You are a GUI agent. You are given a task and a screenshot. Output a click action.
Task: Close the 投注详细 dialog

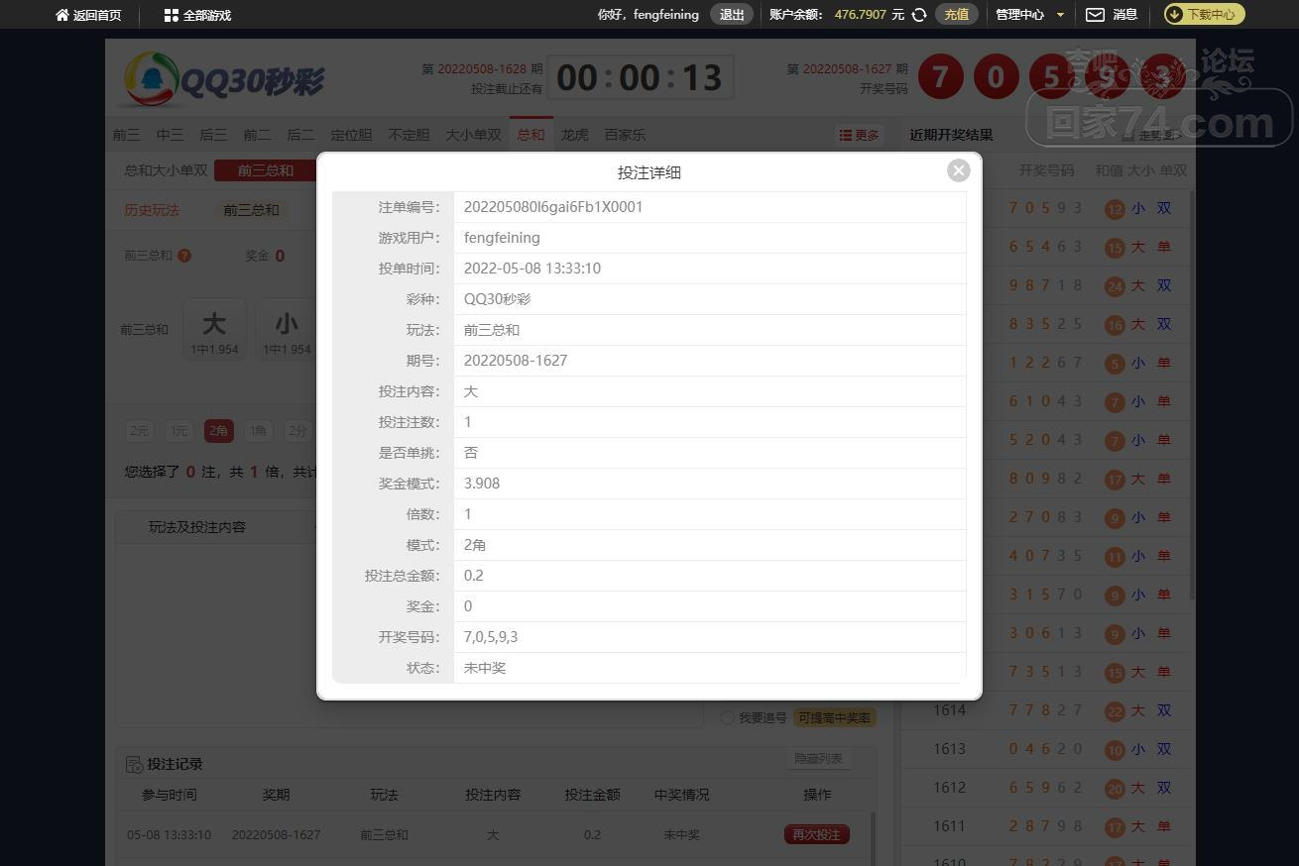point(958,170)
